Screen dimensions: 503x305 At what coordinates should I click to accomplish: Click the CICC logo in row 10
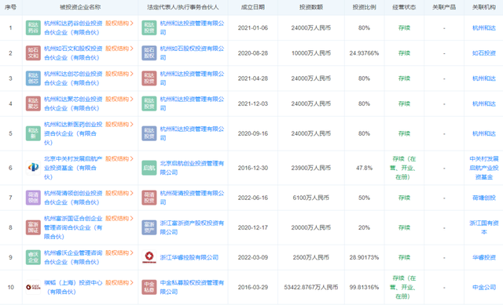(33, 287)
